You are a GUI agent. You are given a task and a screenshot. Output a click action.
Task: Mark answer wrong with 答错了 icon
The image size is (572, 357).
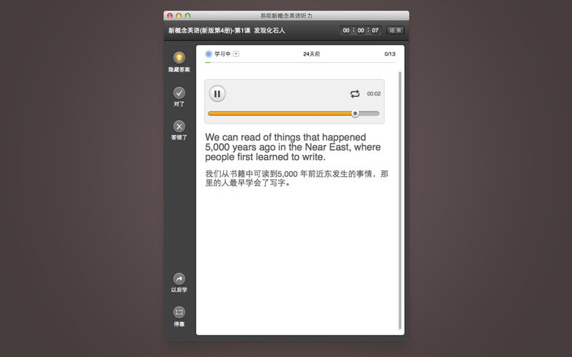point(179,126)
